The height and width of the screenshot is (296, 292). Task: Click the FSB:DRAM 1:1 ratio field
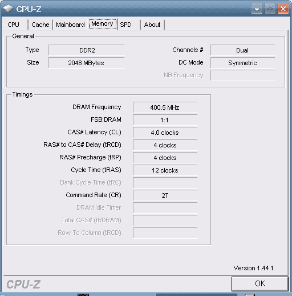(x=165, y=120)
